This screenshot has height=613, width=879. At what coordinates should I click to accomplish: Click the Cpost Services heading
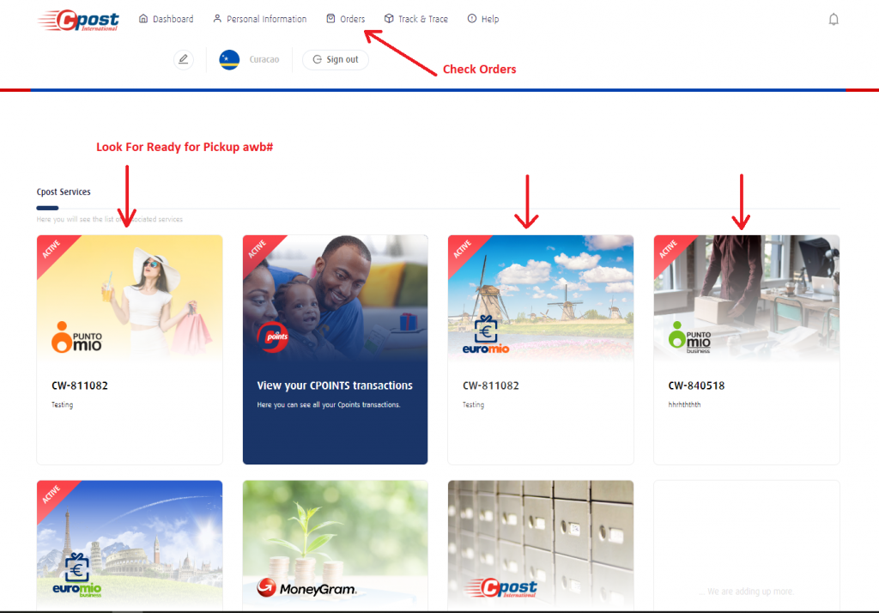[x=64, y=191]
